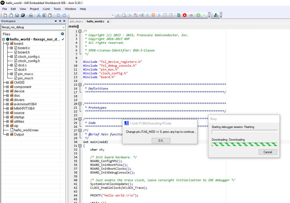This screenshot has height=203, width=290.
Task: Expand the drivers folder in the workspace tree
Action: click(7, 100)
